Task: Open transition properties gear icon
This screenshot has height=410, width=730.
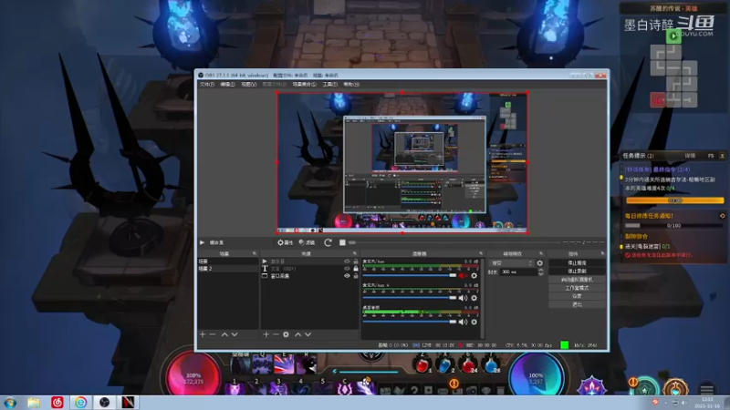Action: [x=539, y=263]
